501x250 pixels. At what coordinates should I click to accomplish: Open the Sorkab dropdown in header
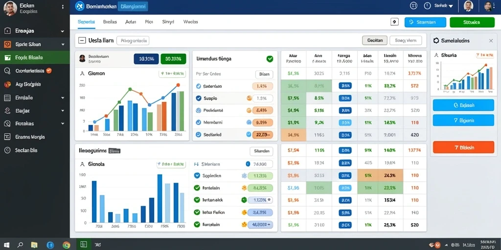(443, 6)
